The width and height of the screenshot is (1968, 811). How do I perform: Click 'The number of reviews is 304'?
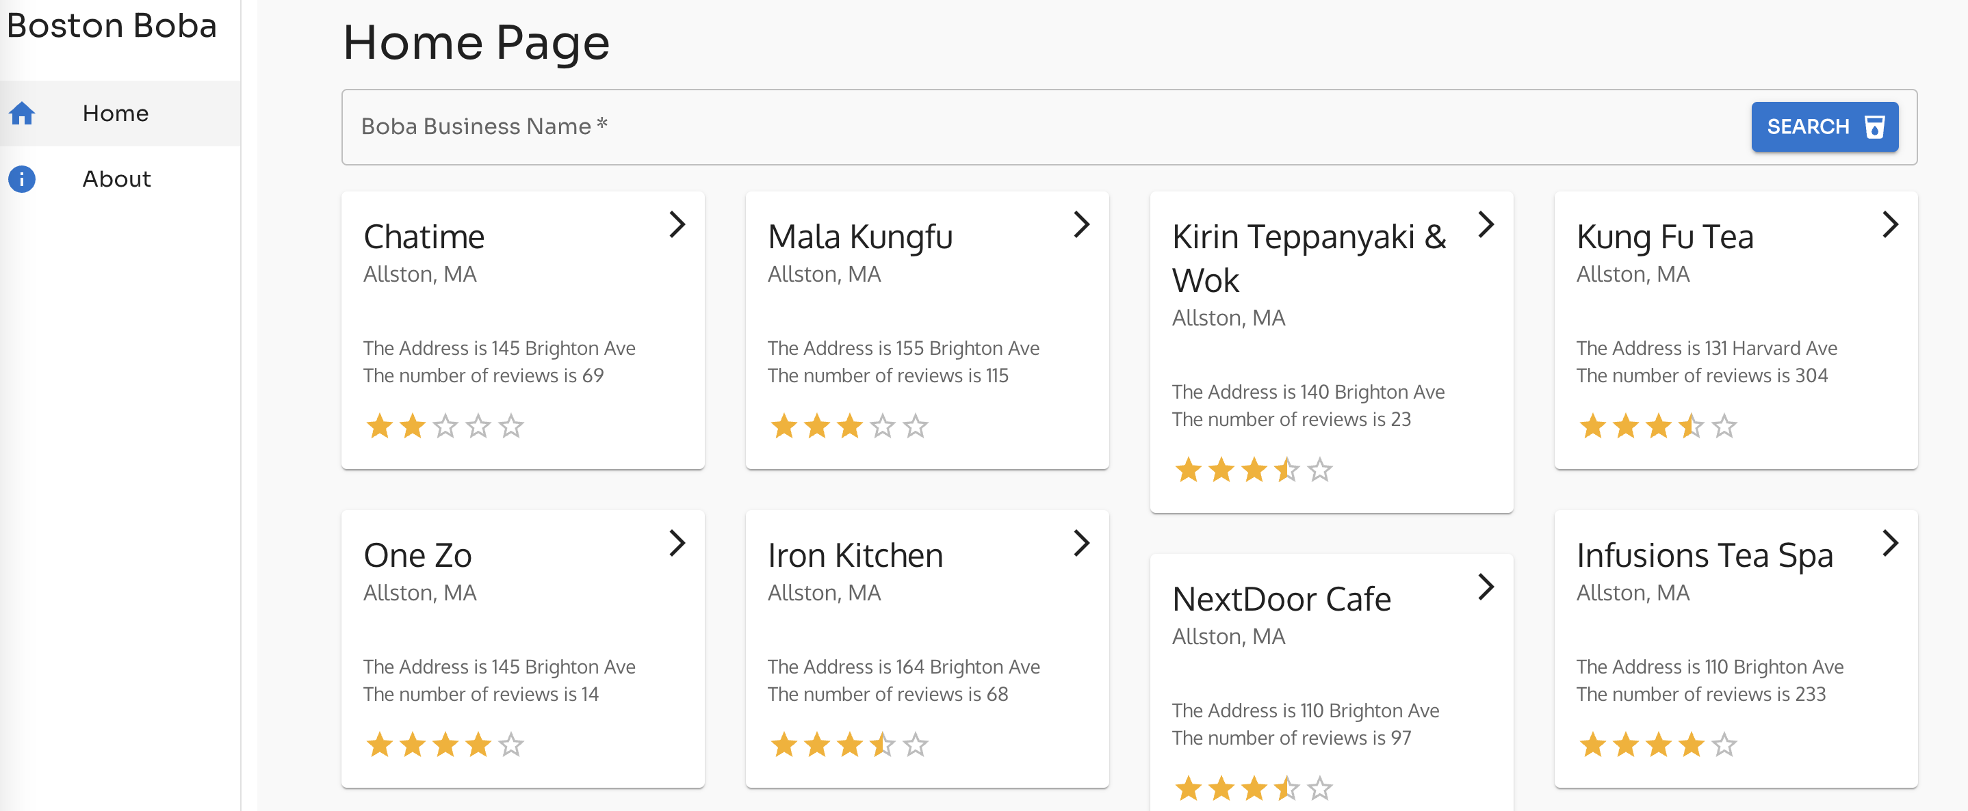tap(1702, 375)
